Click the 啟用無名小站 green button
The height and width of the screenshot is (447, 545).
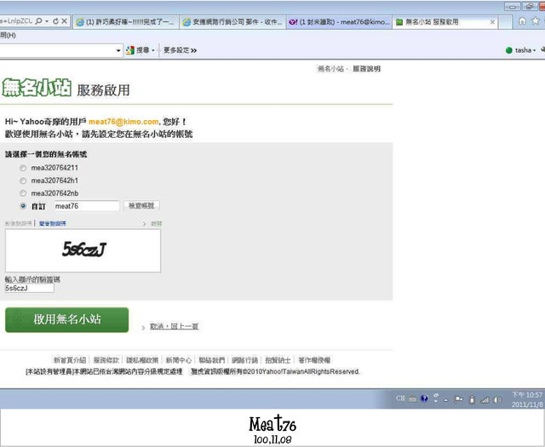67,320
